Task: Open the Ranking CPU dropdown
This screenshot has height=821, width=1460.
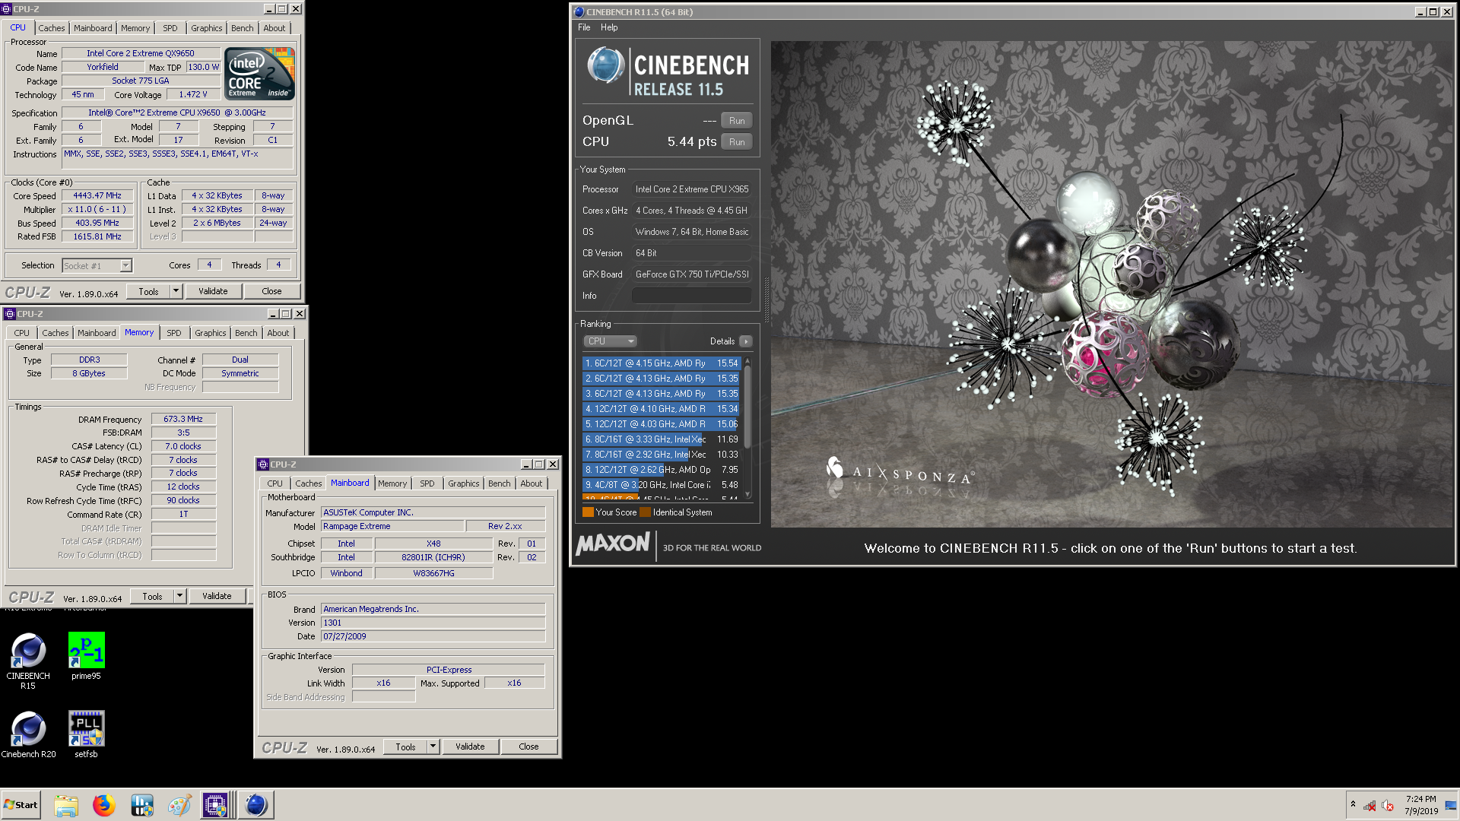Action: coord(610,341)
